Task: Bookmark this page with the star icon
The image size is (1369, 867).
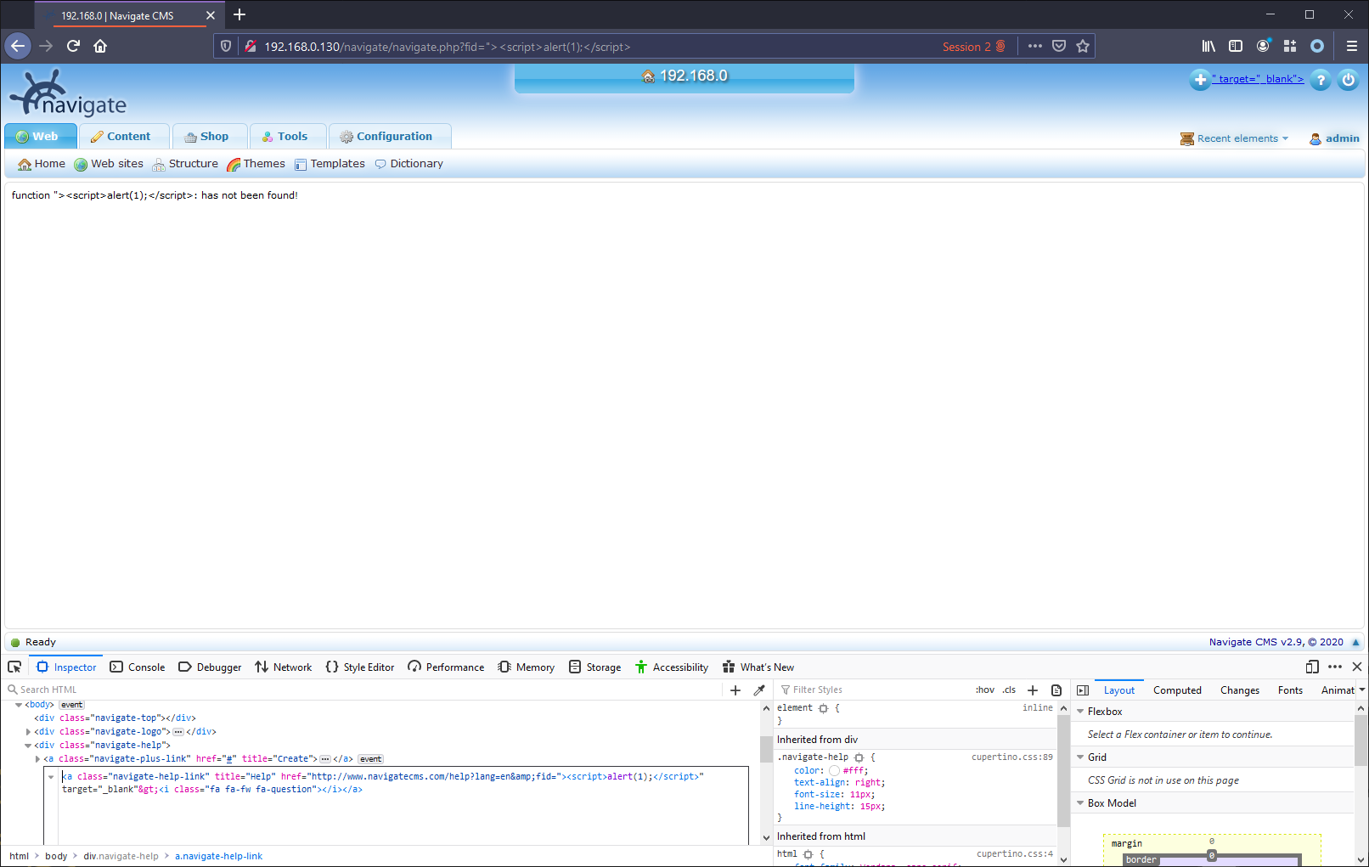Action: click(x=1083, y=47)
